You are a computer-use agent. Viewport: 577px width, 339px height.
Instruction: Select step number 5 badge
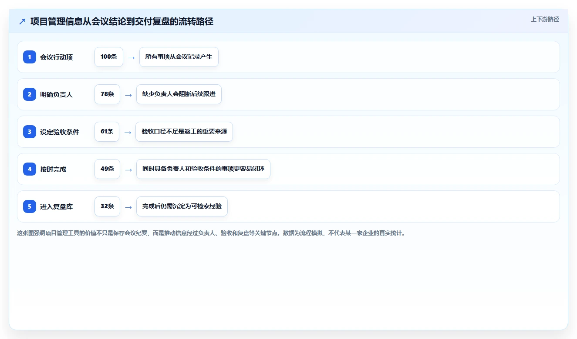(x=30, y=206)
